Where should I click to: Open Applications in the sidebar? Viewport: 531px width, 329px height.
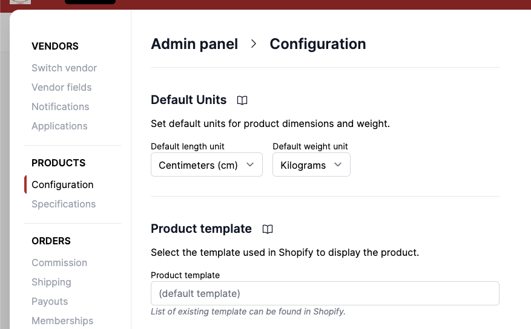point(59,126)
